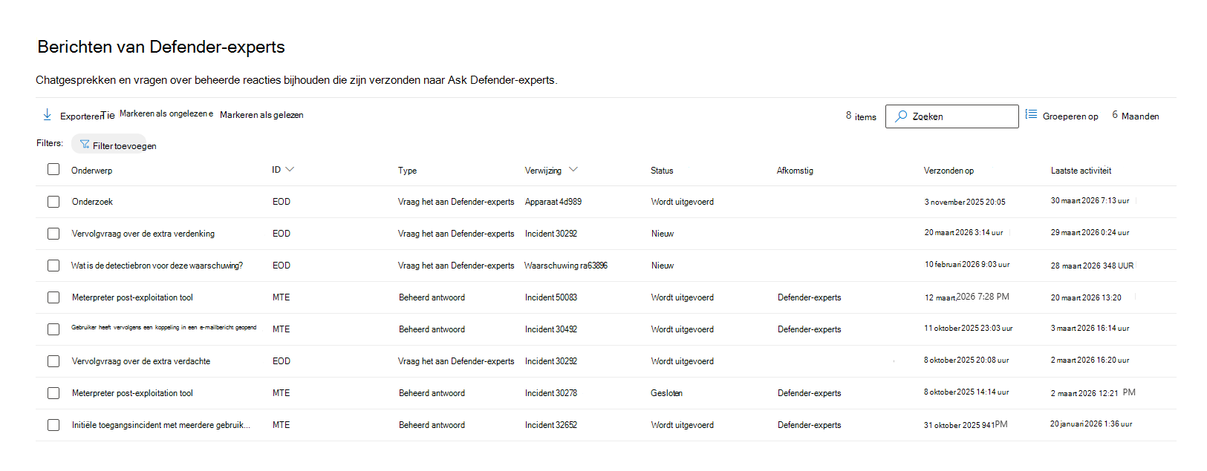Expand the Verwijzing column chevron

tap(573, 169)
